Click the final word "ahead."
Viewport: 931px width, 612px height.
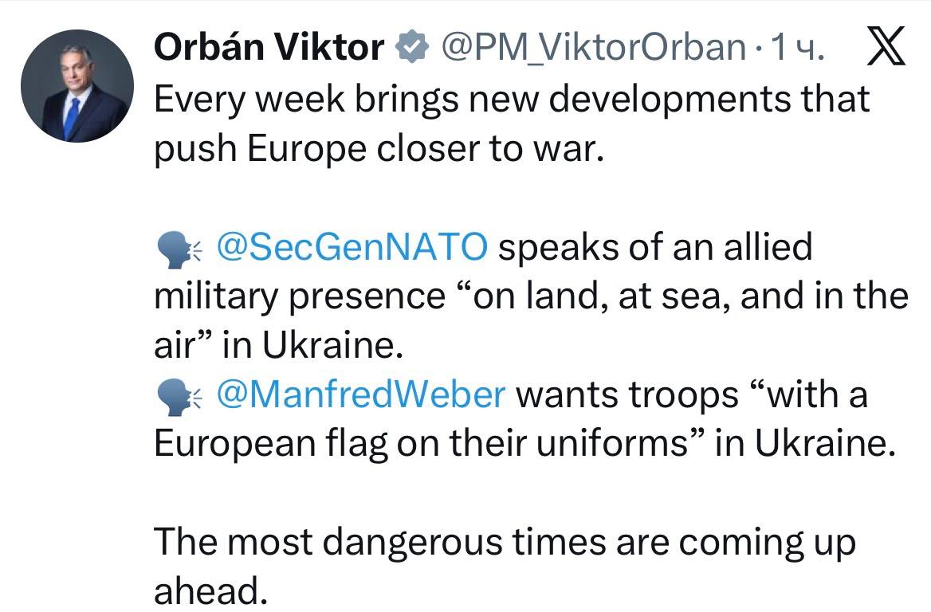pyautogui.click(x=208, y=592)
